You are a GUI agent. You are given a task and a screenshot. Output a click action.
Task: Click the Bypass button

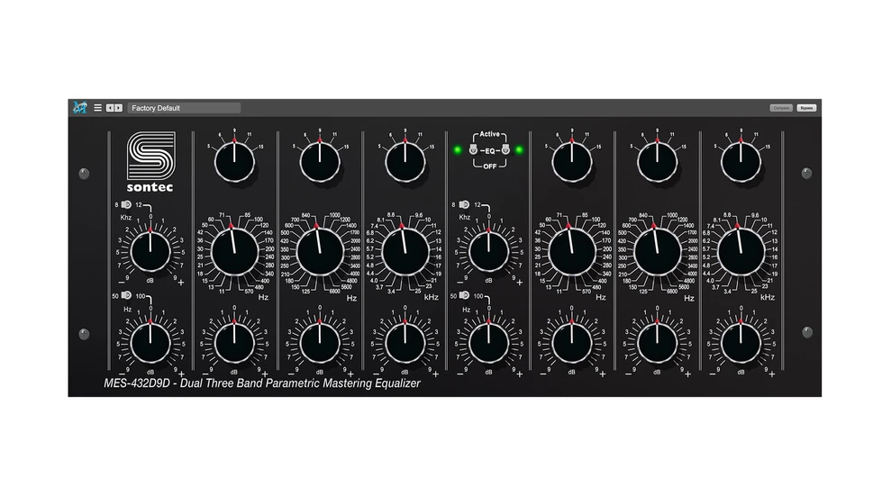coord(806,108)
